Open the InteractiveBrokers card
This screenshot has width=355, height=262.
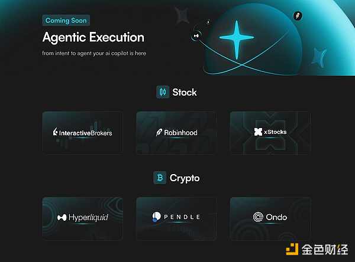(82, 133)
